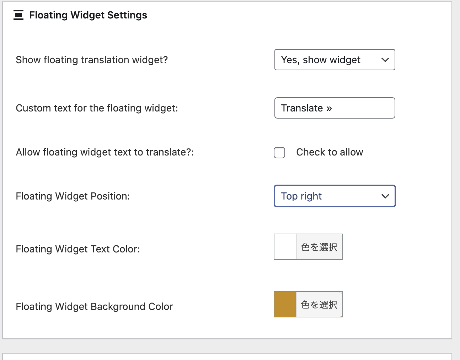
Task: Click the chevron arrow beside "Yes, show widget"
Action: click(385, 60)
